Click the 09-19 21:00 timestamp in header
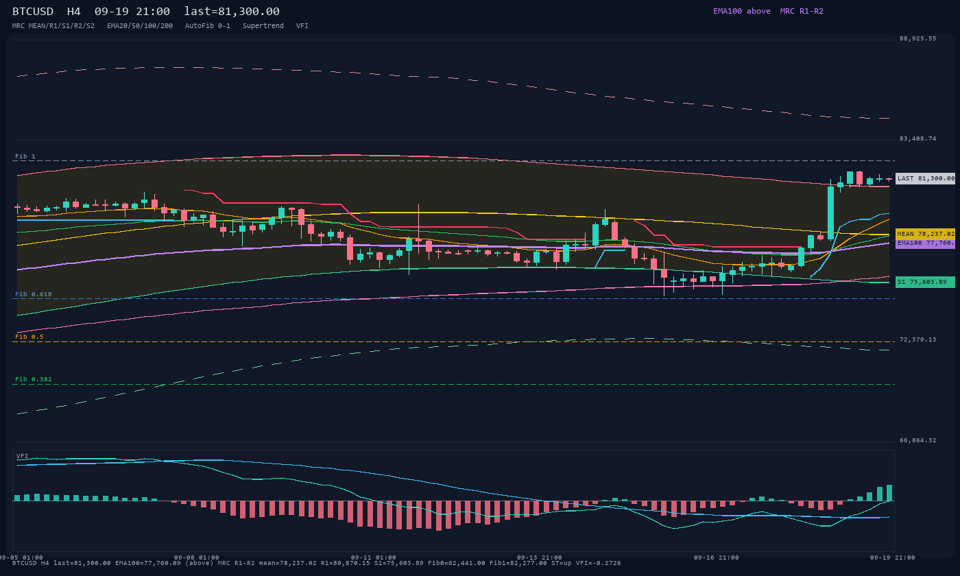 click(x=132, y=12)
